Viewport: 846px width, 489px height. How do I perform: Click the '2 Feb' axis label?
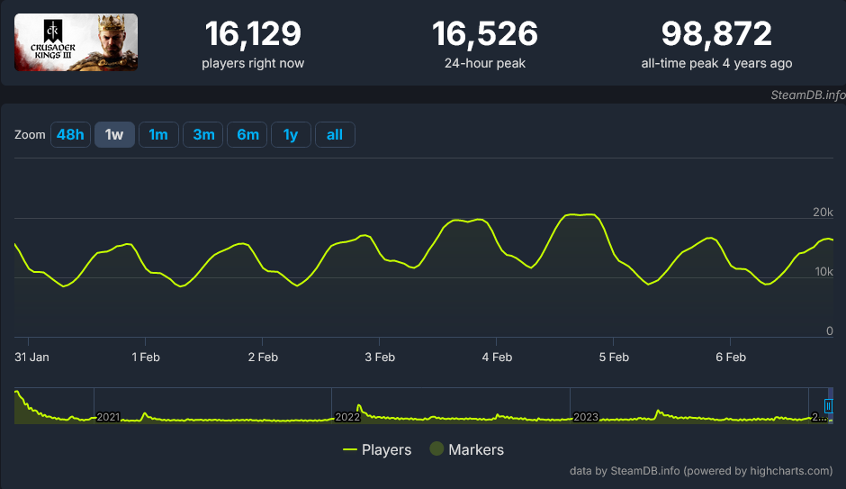263,358
